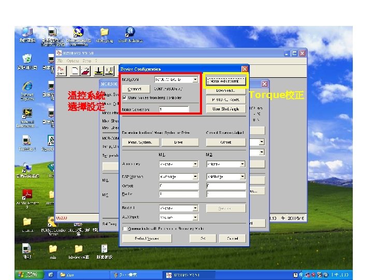Open the Recycle Bin desktop icon
The height and width of the screenshot is (280, 373).
27,61
